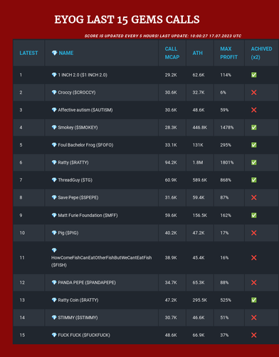Click the diamond icon beside STIMMY

coord(54,318)
